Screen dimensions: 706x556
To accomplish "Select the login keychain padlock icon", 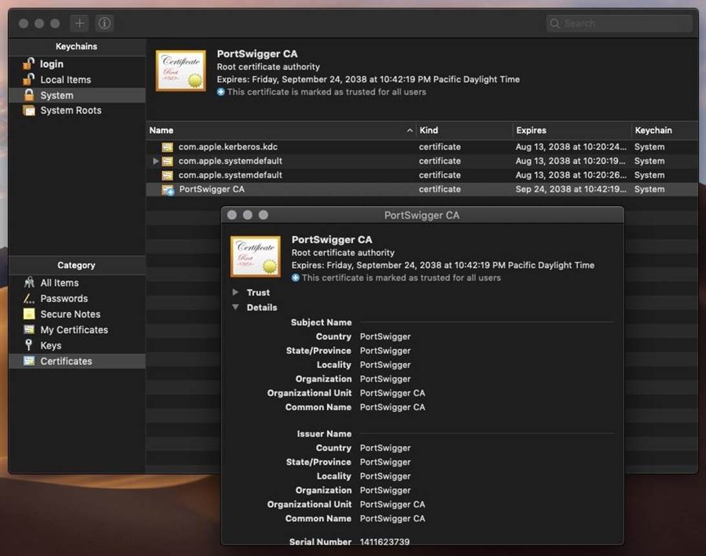I will [x=28, y=64].
